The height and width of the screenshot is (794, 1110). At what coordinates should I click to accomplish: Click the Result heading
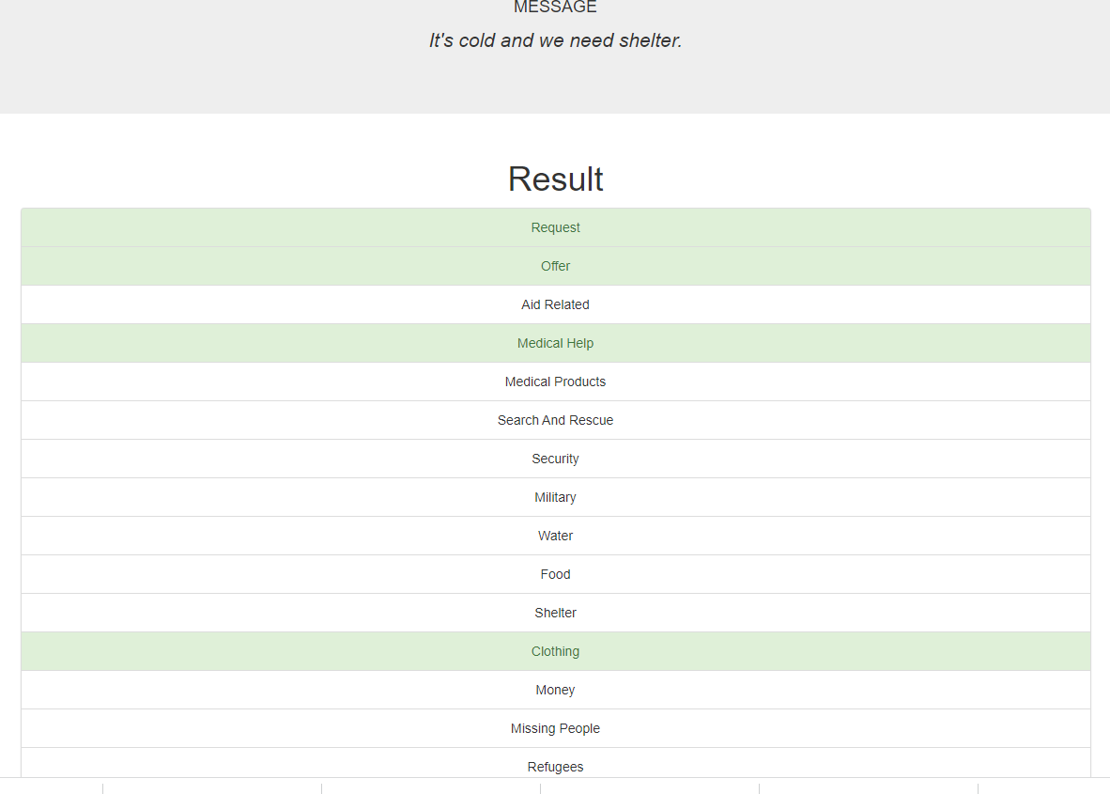pos(556,179)
